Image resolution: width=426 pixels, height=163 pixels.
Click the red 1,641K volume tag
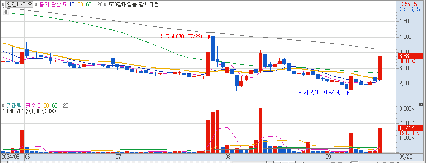coord(410,128)
